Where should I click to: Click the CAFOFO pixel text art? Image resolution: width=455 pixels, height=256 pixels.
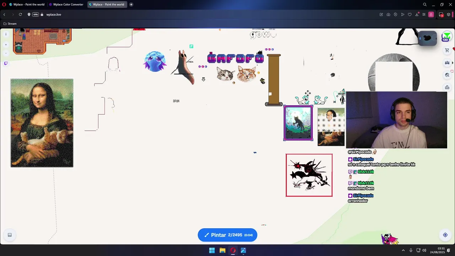(x=236, y=58)
